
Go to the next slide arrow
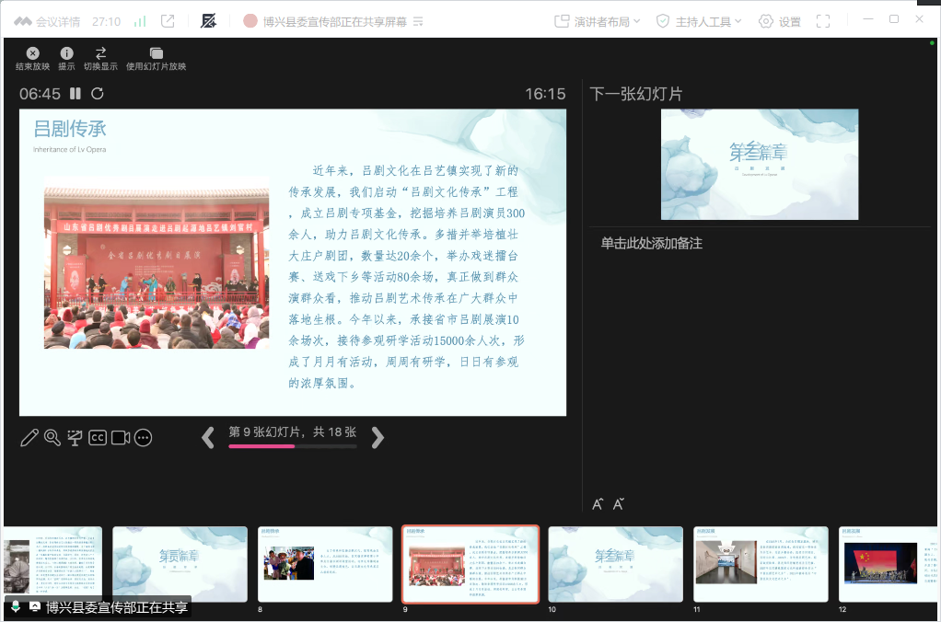(378, 438)
